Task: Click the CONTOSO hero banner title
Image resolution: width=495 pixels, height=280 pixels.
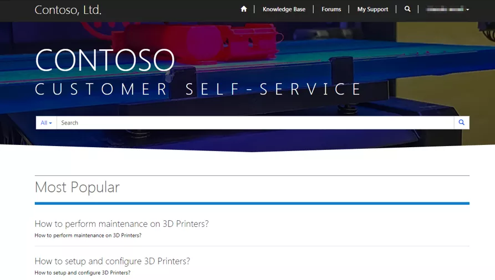Action: click(x=105, y=60)
